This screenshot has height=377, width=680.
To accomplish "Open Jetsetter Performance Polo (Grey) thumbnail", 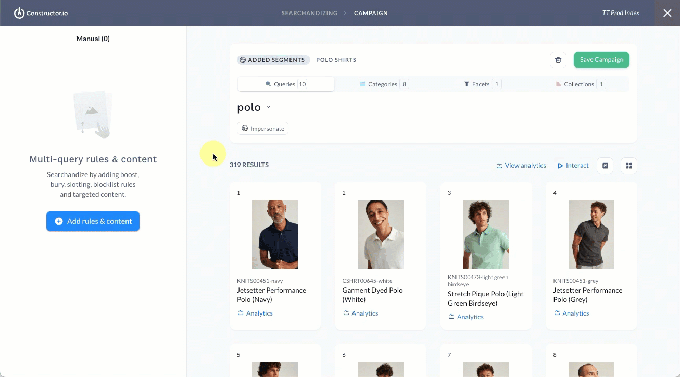I will (x=591, y=235).
